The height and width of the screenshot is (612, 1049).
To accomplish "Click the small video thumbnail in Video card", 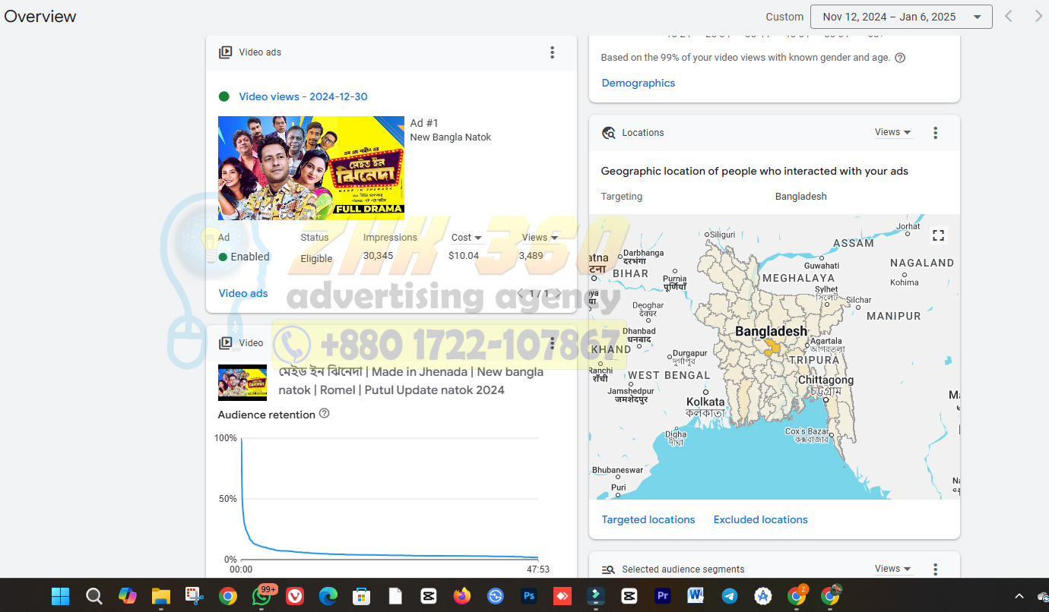I will [x=242, y=383].
